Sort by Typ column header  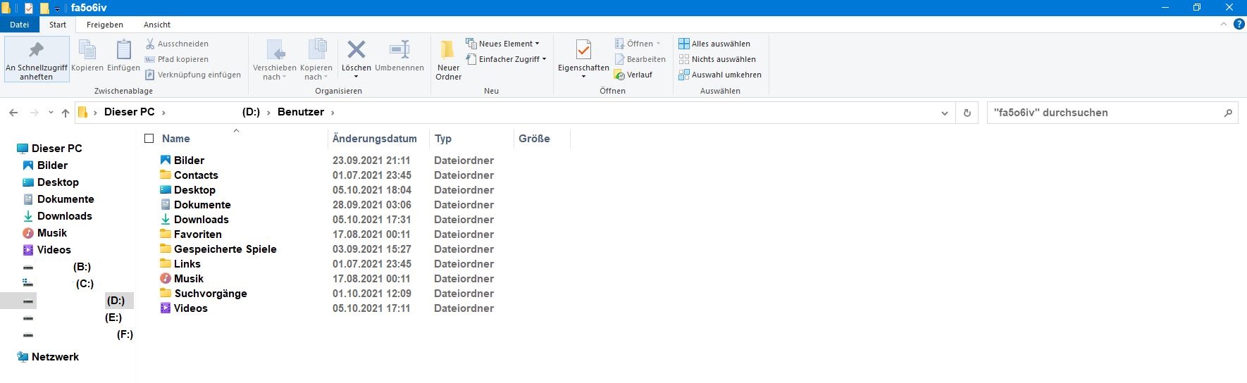pyautogui.click(x=443, y=139)
